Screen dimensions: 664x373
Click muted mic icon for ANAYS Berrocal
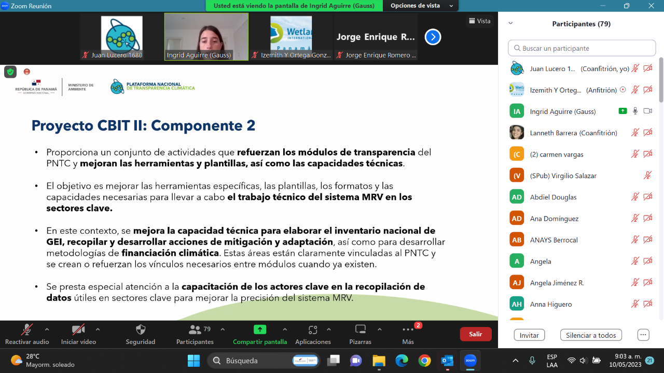(x=635, y=240)
